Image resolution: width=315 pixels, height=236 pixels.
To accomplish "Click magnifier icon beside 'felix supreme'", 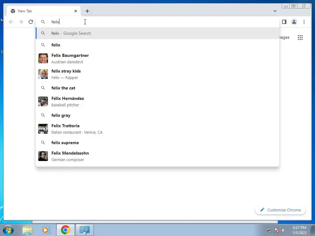I will tap(43, 143).
